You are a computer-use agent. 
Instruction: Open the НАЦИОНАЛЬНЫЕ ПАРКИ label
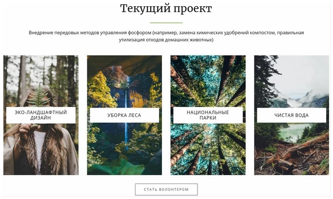(208, 115)
